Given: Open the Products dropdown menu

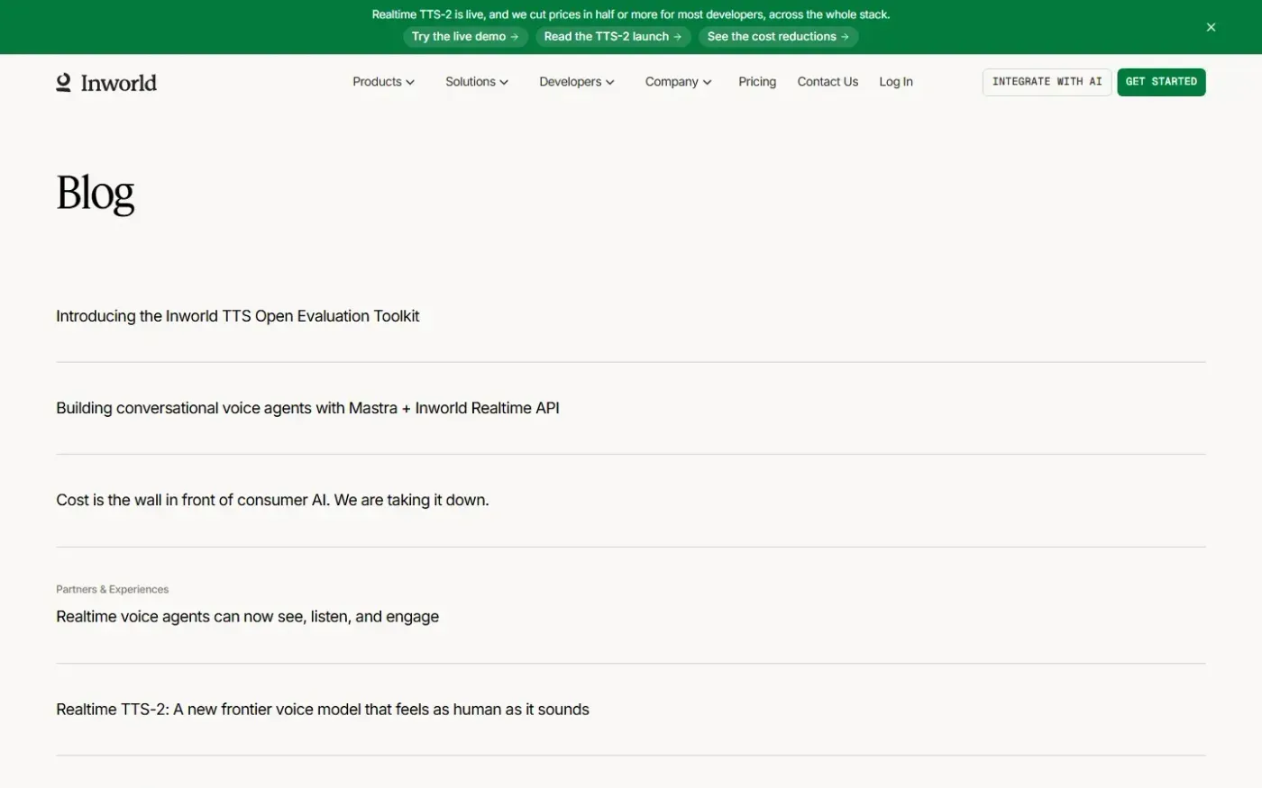Looking at the screenshot, I should [x=383, y=82].
